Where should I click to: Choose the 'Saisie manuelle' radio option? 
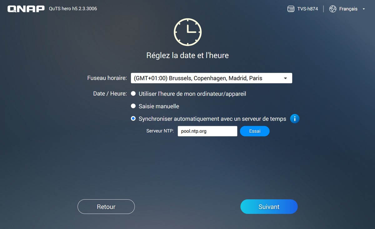click(x=133, y=106)
